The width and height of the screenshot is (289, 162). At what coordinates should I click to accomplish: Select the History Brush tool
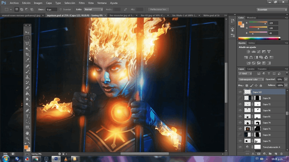pyautogui.click(x=27, y=83)
